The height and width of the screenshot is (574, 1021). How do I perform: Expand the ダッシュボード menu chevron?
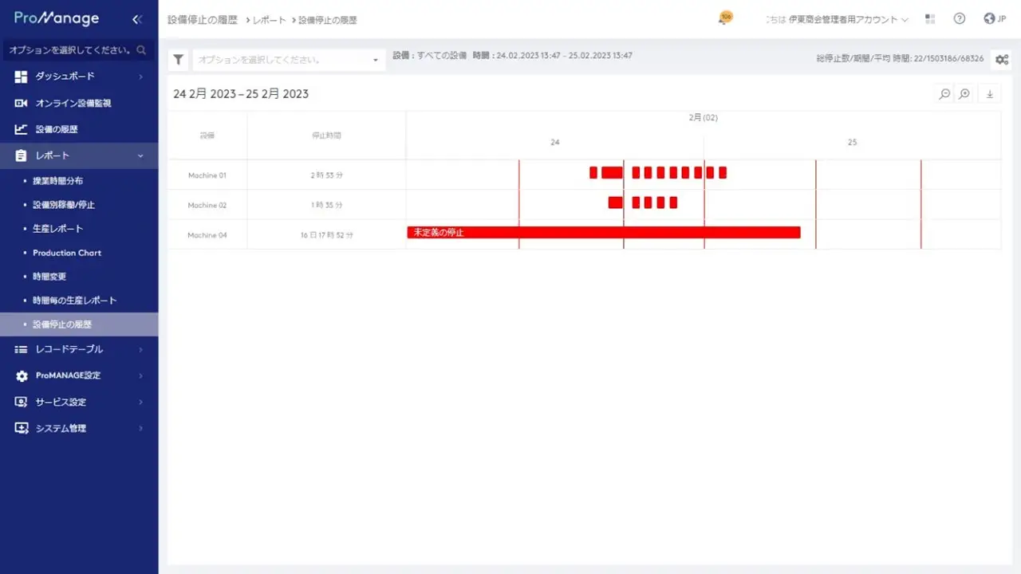140,77
